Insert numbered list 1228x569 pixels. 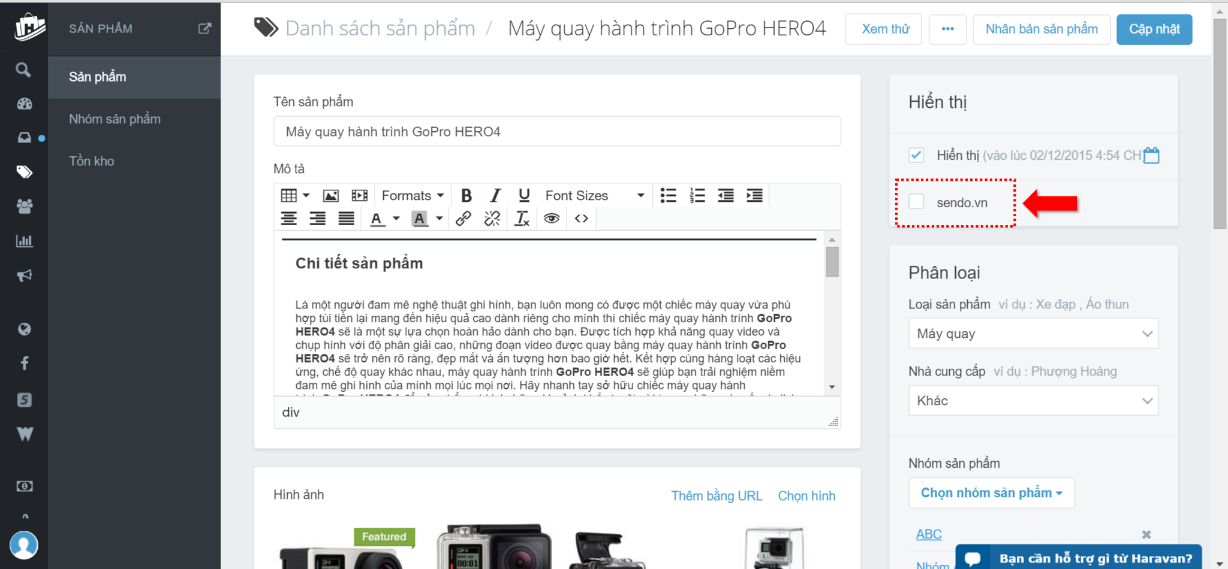point(697,195)
